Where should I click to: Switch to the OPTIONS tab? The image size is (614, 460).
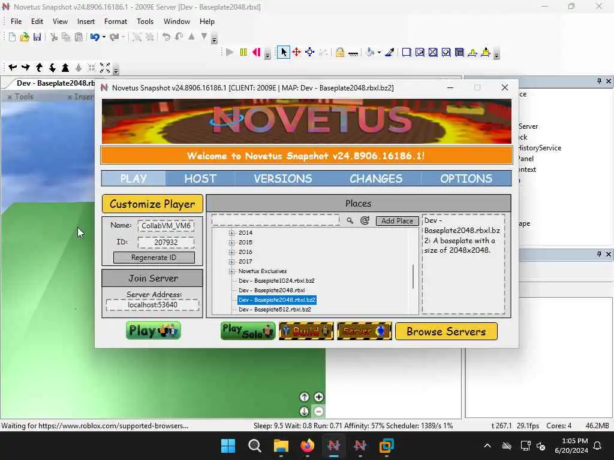pyautogui.click(x=466, y=178)
